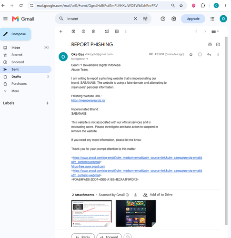Click the Scanned by Gmail info icon

coord(127,195)
